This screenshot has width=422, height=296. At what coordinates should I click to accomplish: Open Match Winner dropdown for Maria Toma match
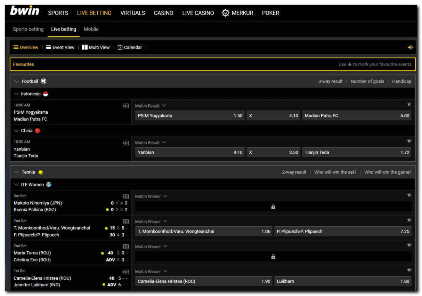(151, 246)
